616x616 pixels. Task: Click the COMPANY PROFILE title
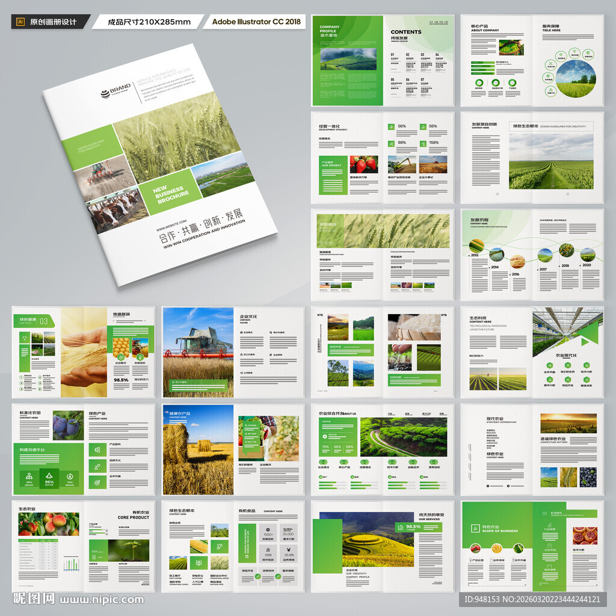[329, 29]
